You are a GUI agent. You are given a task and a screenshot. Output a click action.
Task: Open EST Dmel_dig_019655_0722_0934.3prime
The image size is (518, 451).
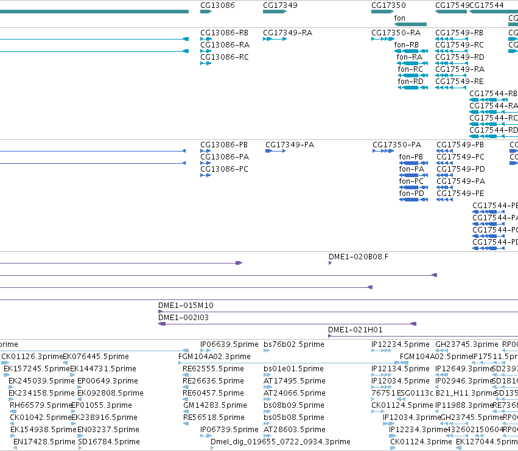[x=281, y=442]
